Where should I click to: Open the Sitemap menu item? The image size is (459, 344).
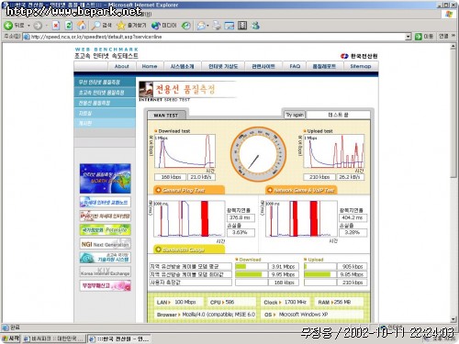(361, 66)
